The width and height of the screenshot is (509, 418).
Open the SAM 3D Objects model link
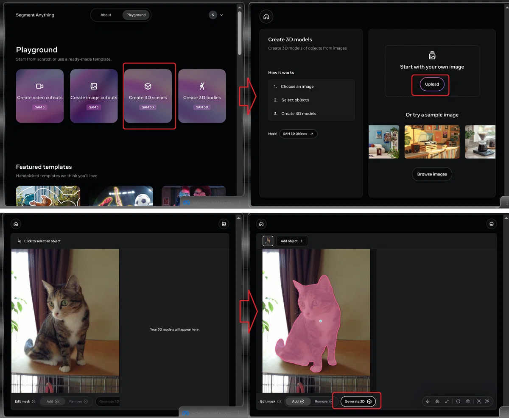[298, 134]
